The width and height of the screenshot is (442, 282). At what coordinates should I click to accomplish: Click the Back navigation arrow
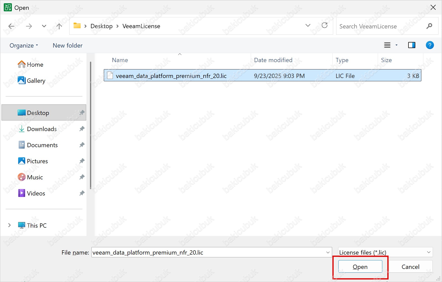point(11,26)
